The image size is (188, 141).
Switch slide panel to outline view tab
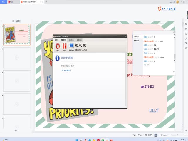pos(13,21)
